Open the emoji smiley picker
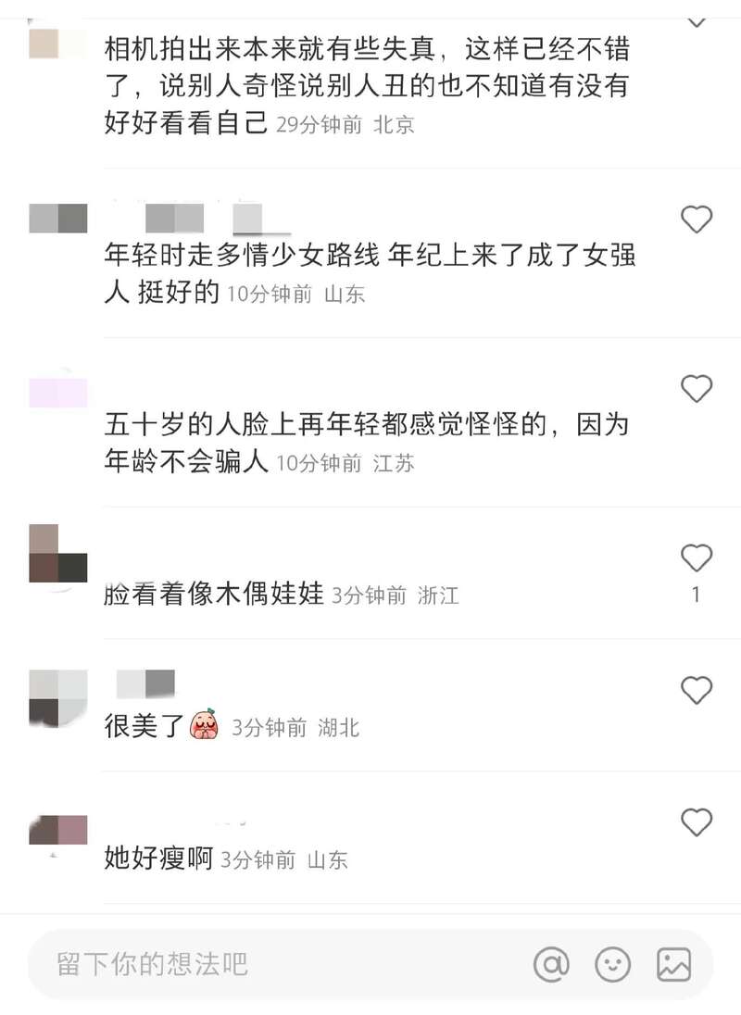The height and width of the screenshot is (1015, 741). [x=612, y=964]
